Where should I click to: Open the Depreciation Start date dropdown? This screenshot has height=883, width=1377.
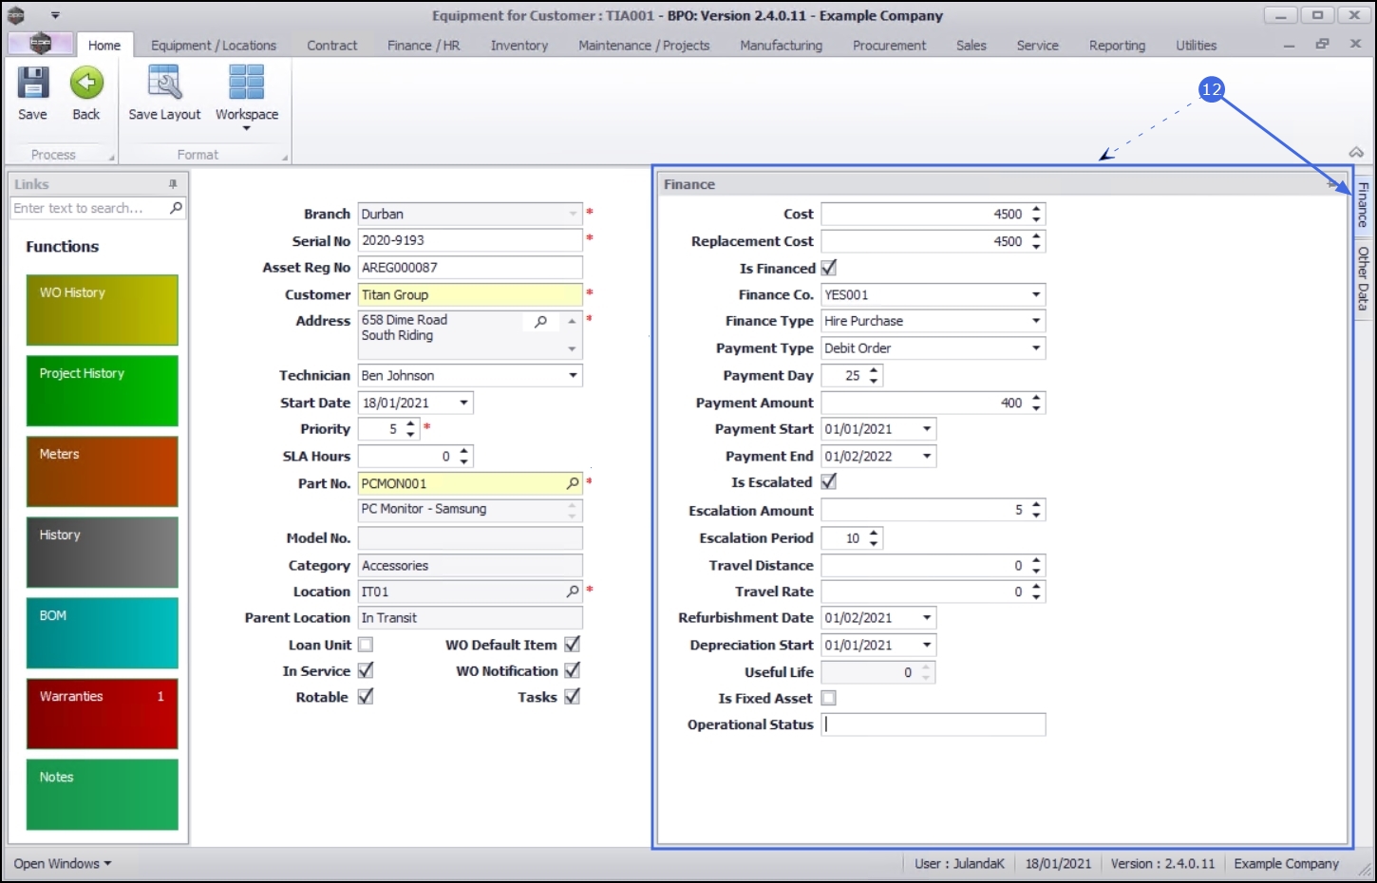(x=927, y=645)
